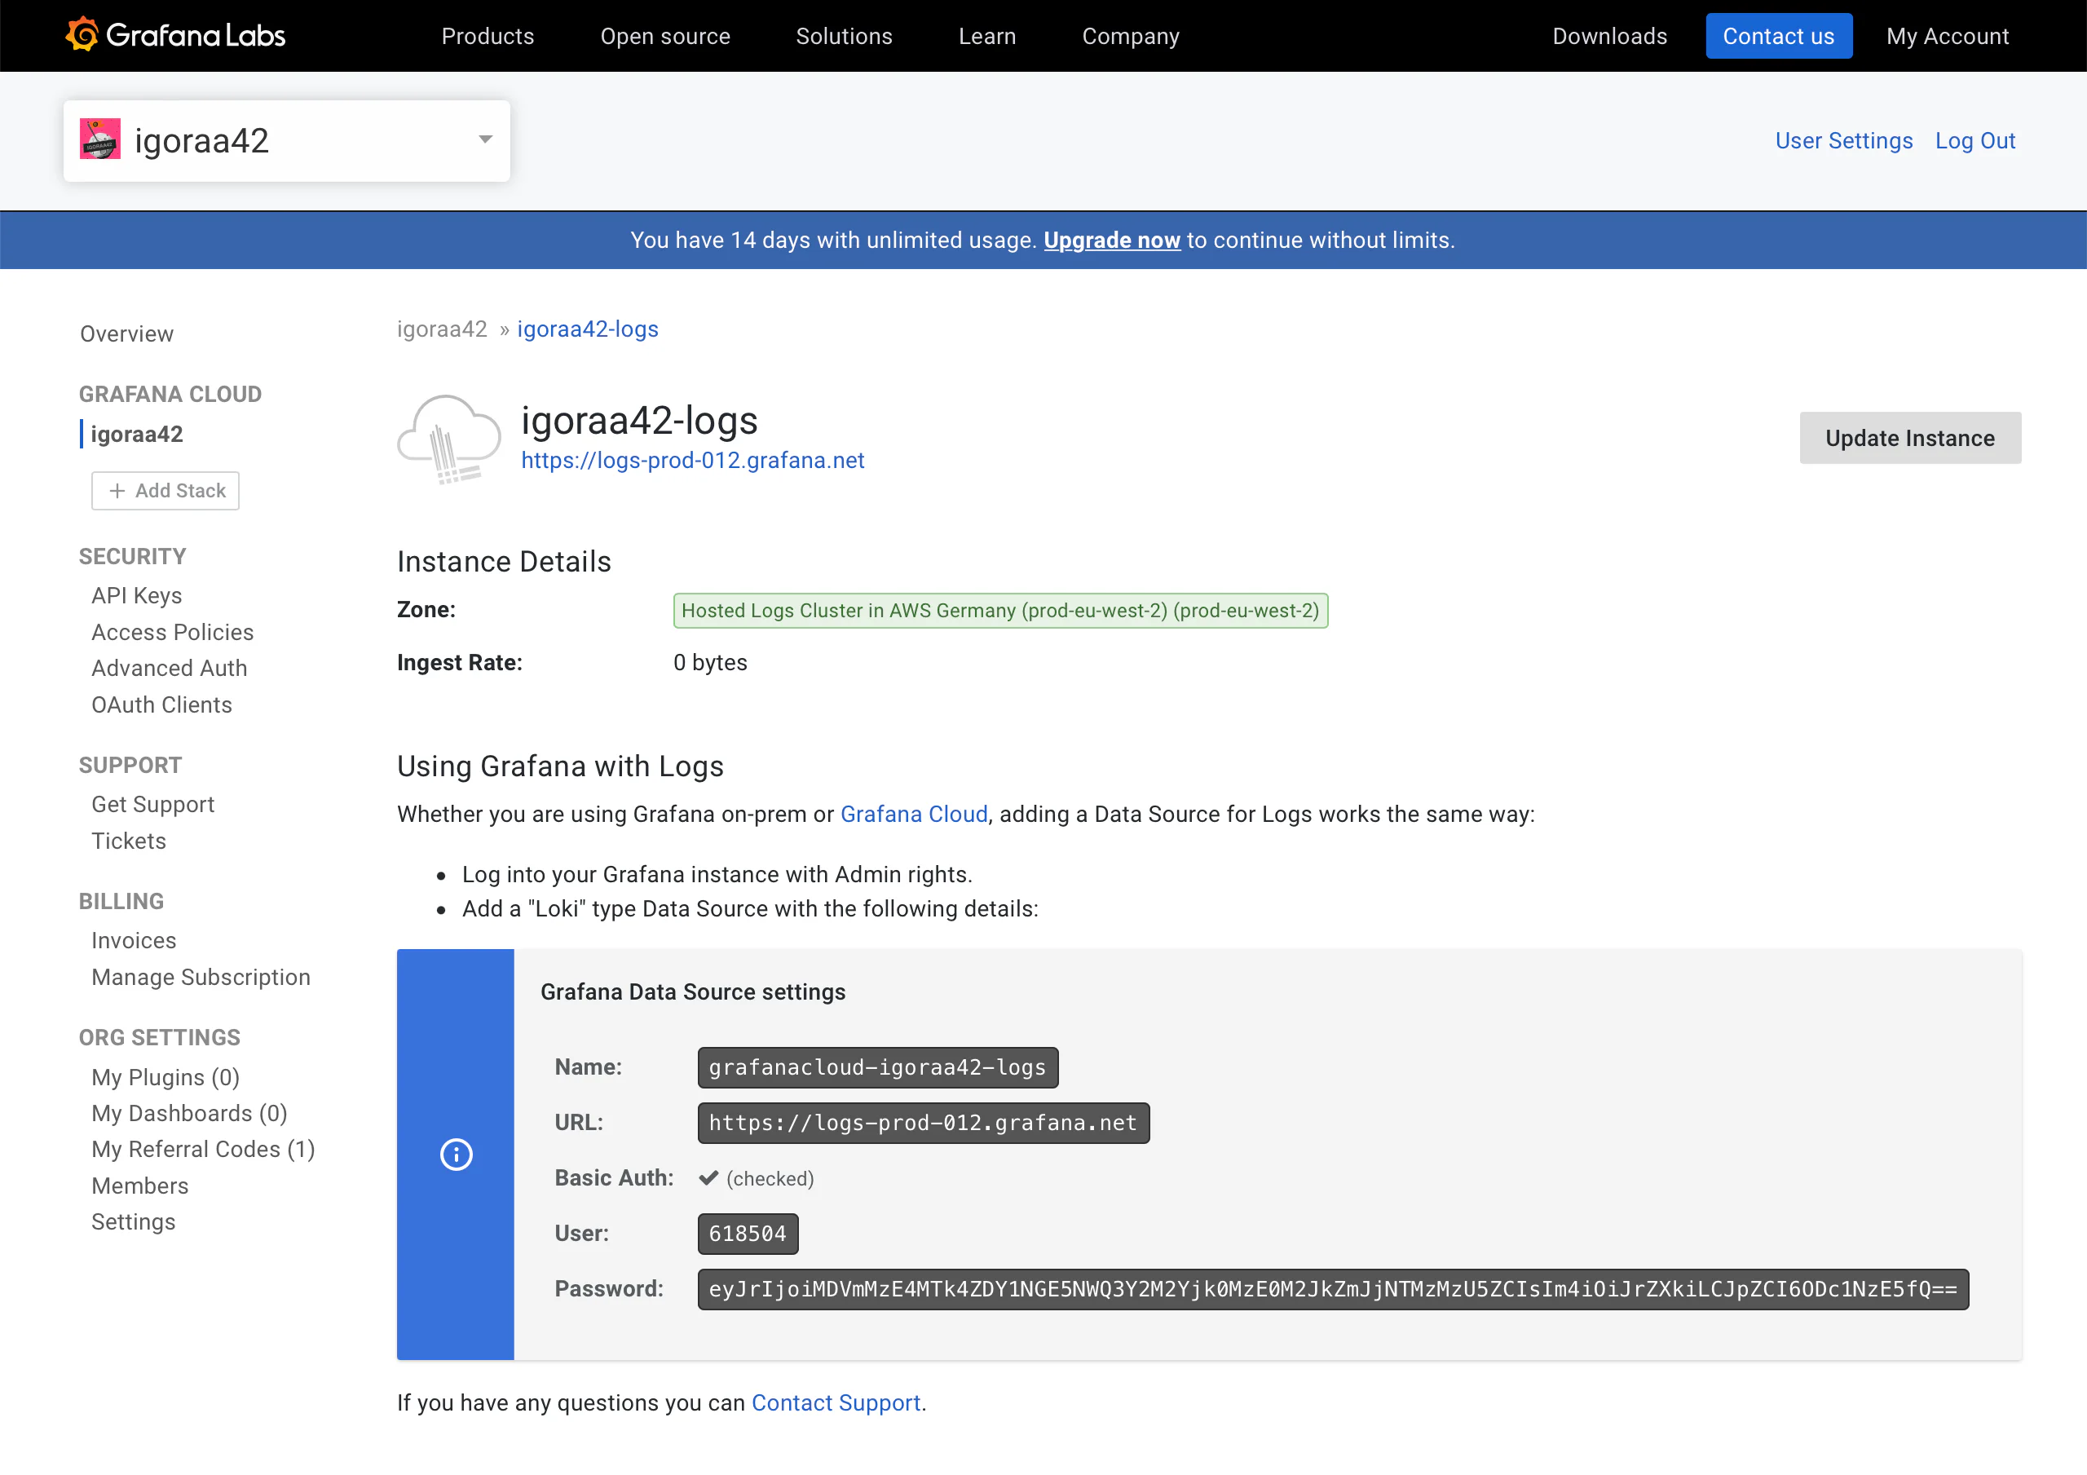Open the igoraa42 organization dropdown arrow

pos(485,140)
